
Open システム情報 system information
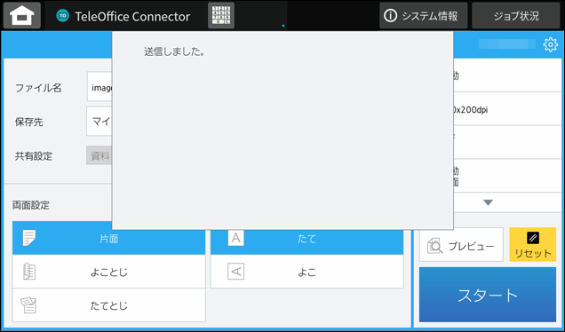[x=423, y=15]
